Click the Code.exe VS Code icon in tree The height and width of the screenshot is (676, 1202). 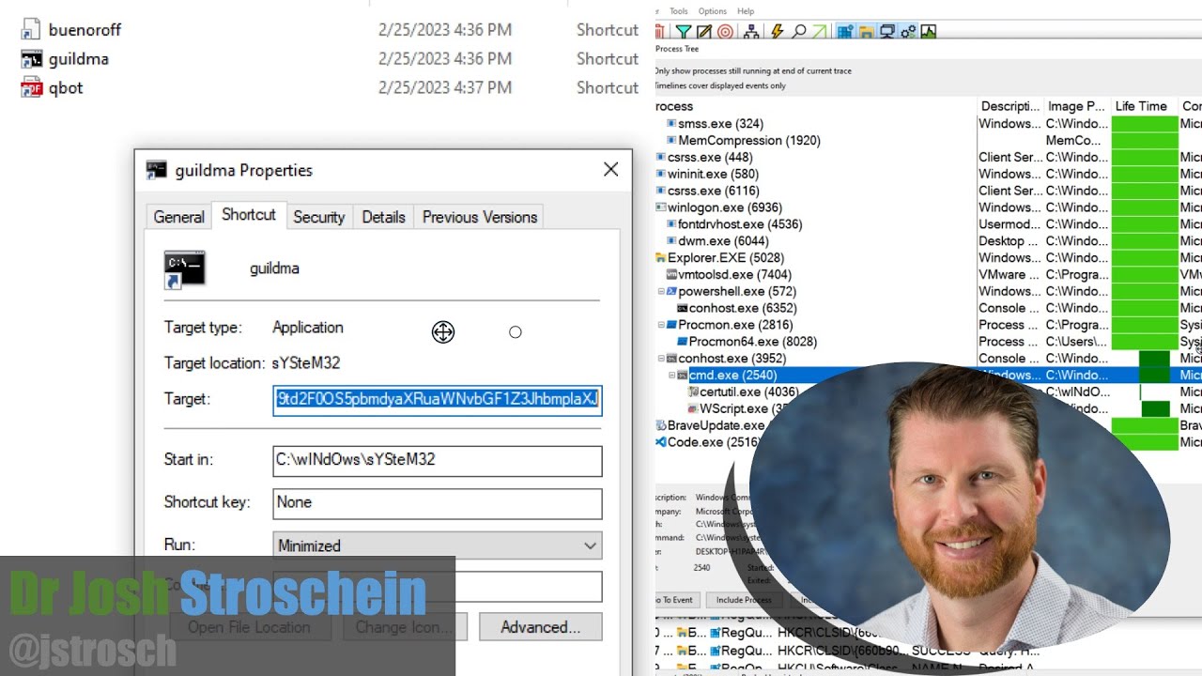(x=661, y=442)
